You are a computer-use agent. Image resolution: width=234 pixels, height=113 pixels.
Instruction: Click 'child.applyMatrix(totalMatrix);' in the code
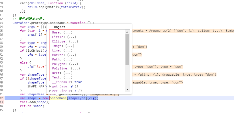point(56,7)
